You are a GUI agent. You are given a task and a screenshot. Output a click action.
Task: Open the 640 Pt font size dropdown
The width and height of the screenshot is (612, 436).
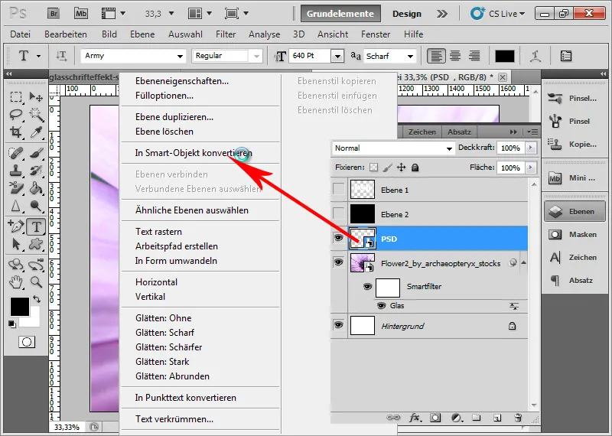tap(337, 56)
